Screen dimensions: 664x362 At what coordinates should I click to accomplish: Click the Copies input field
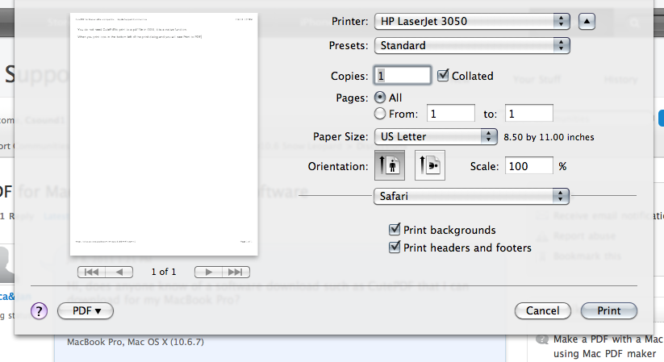click(403, 75)
